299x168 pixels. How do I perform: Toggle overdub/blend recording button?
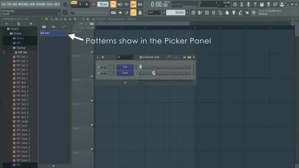(x=133, y=4)
